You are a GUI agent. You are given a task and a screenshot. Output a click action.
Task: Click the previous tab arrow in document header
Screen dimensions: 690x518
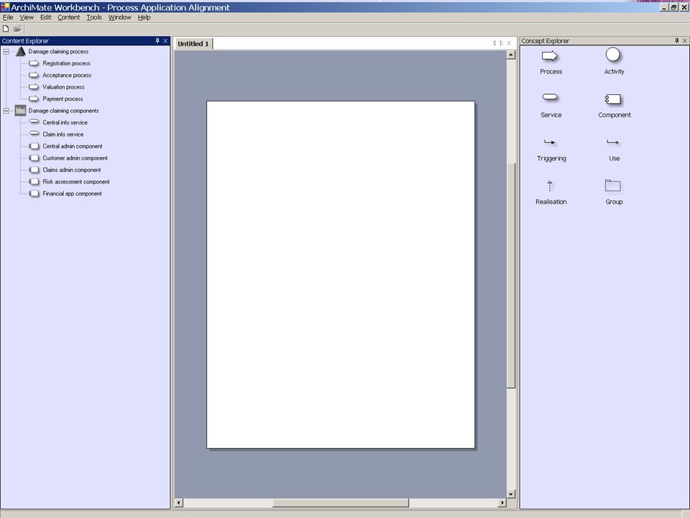494,43
